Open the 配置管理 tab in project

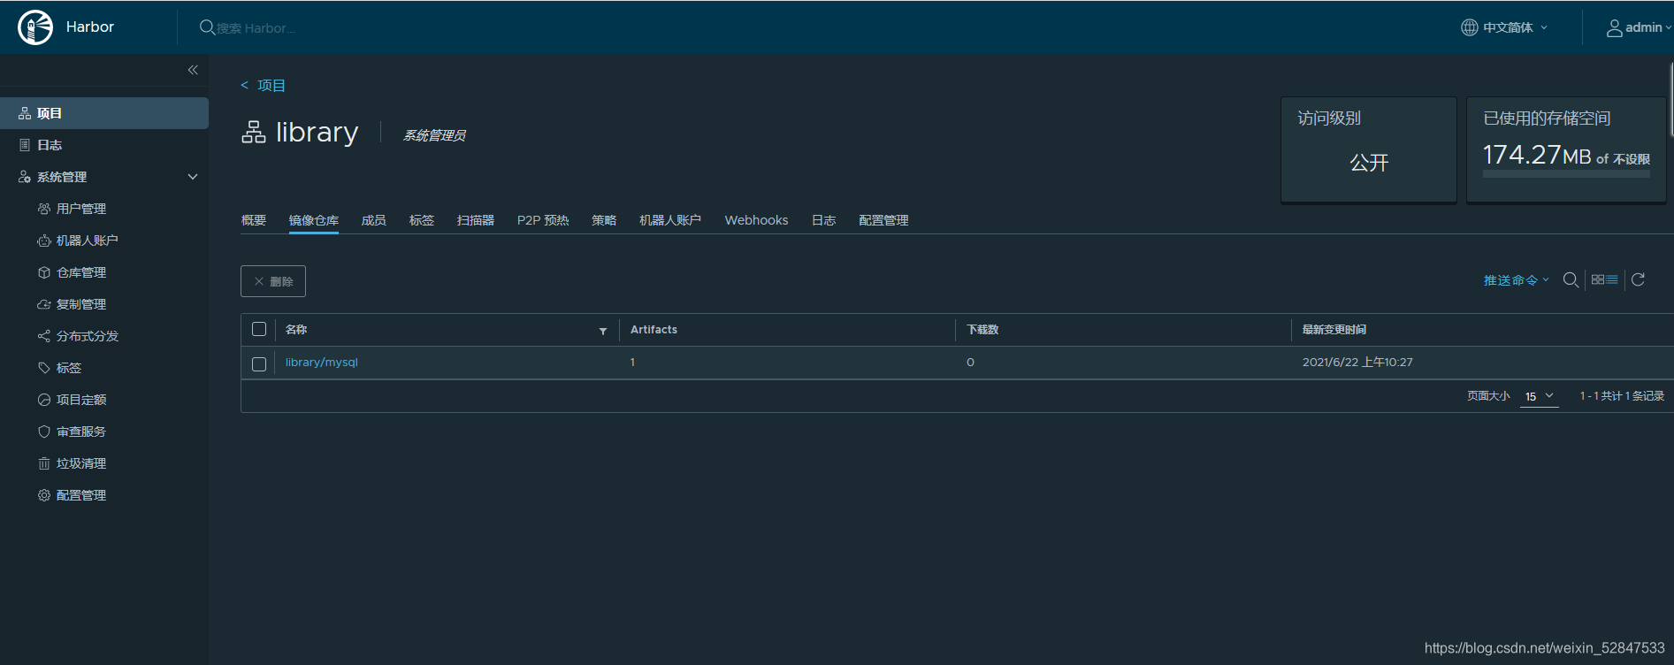883,220
